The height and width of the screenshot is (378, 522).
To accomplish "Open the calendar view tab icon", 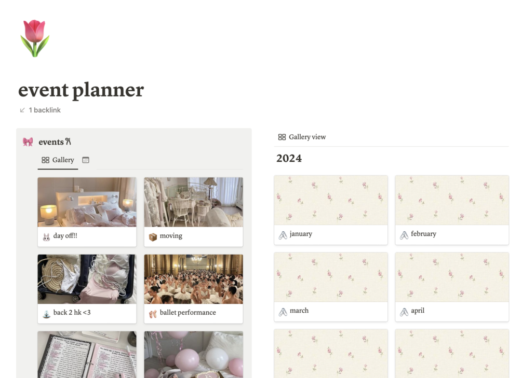I will pyautogui.click(x=86, y=160).
